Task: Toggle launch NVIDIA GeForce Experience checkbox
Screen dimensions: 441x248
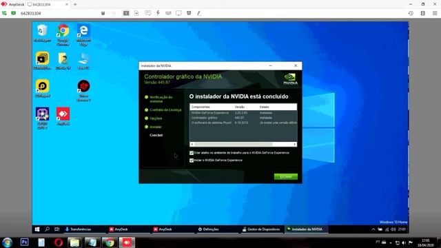Action: [x=192, y=161]
